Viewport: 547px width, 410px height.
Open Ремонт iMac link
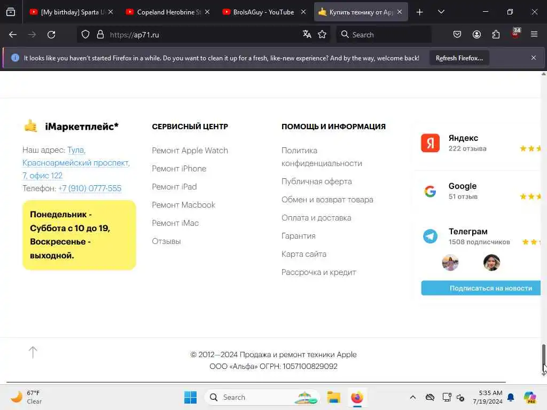coord(175,223)
